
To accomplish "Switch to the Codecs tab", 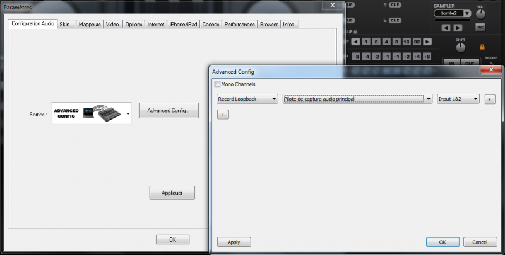I will [211, 24].
